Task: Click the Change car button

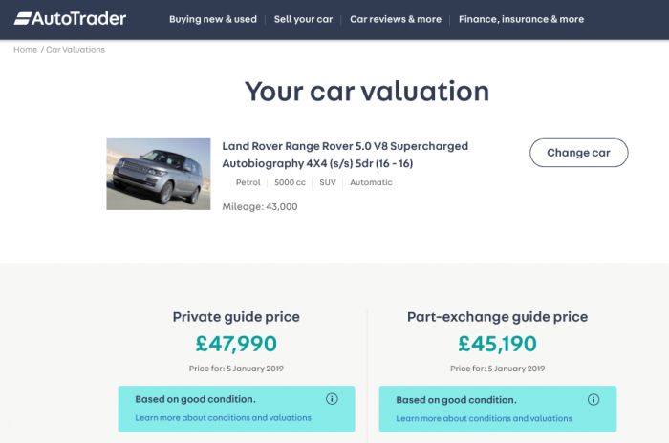Action: click(578, 153)
